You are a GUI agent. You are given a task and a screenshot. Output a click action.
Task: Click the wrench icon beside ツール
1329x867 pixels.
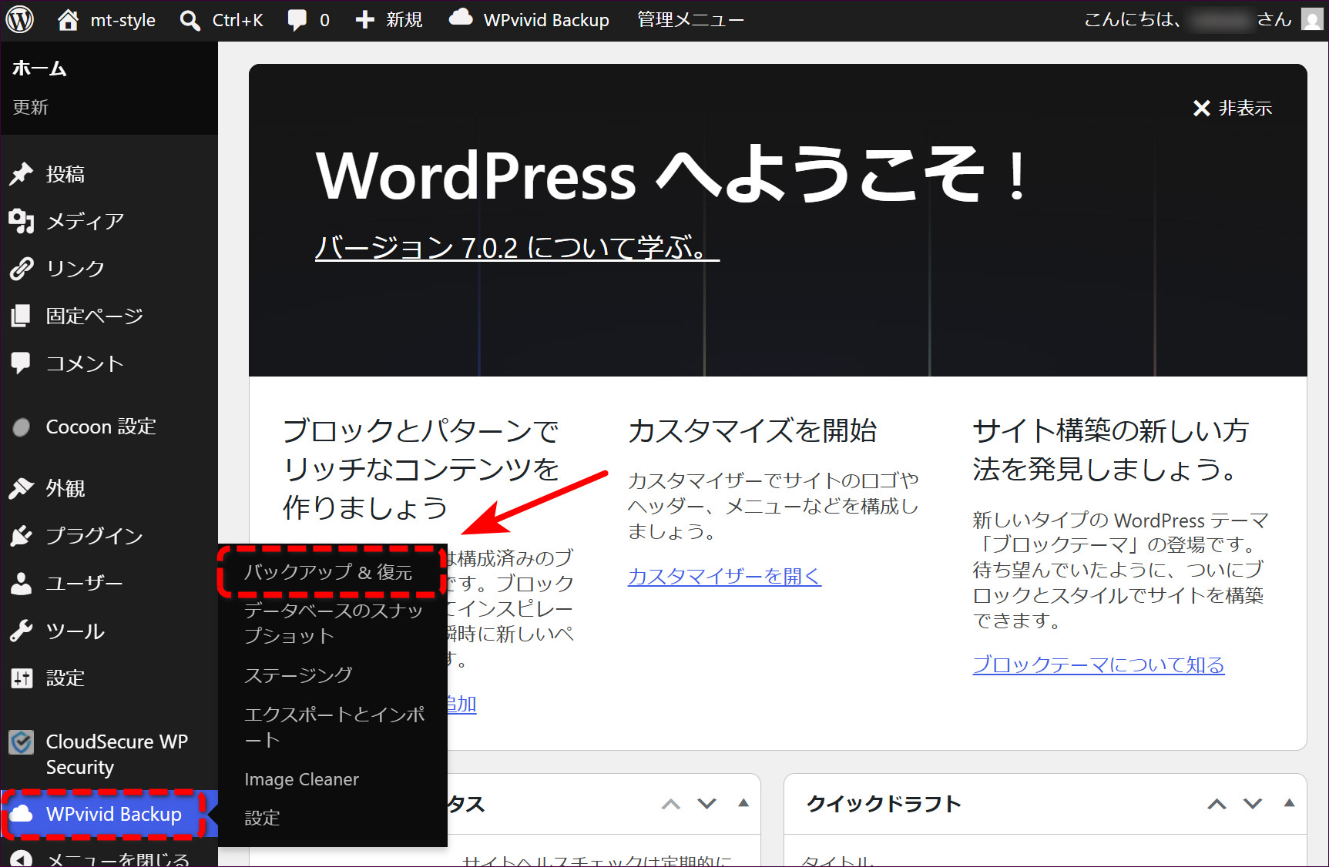pyautogui.click(x=22, y=631)
